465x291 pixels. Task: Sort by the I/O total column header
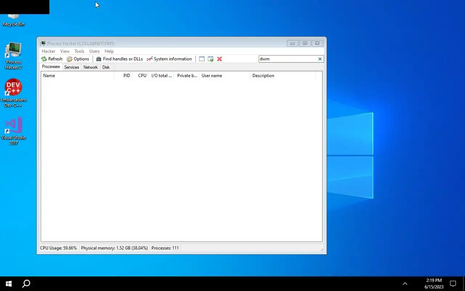[x=161, y=76]
